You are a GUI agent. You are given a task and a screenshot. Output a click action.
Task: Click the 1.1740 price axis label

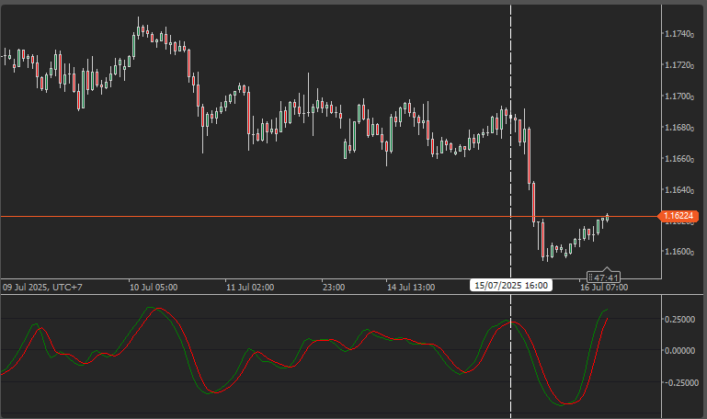[x=679, y=34]
